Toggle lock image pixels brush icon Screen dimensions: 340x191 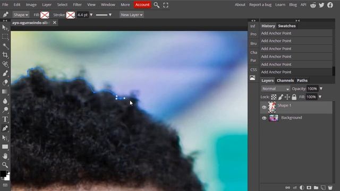pos(280,97)
